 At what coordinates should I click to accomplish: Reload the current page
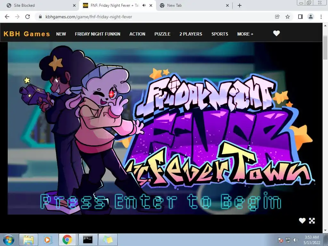pyautogui.click(x=28, y=17)
